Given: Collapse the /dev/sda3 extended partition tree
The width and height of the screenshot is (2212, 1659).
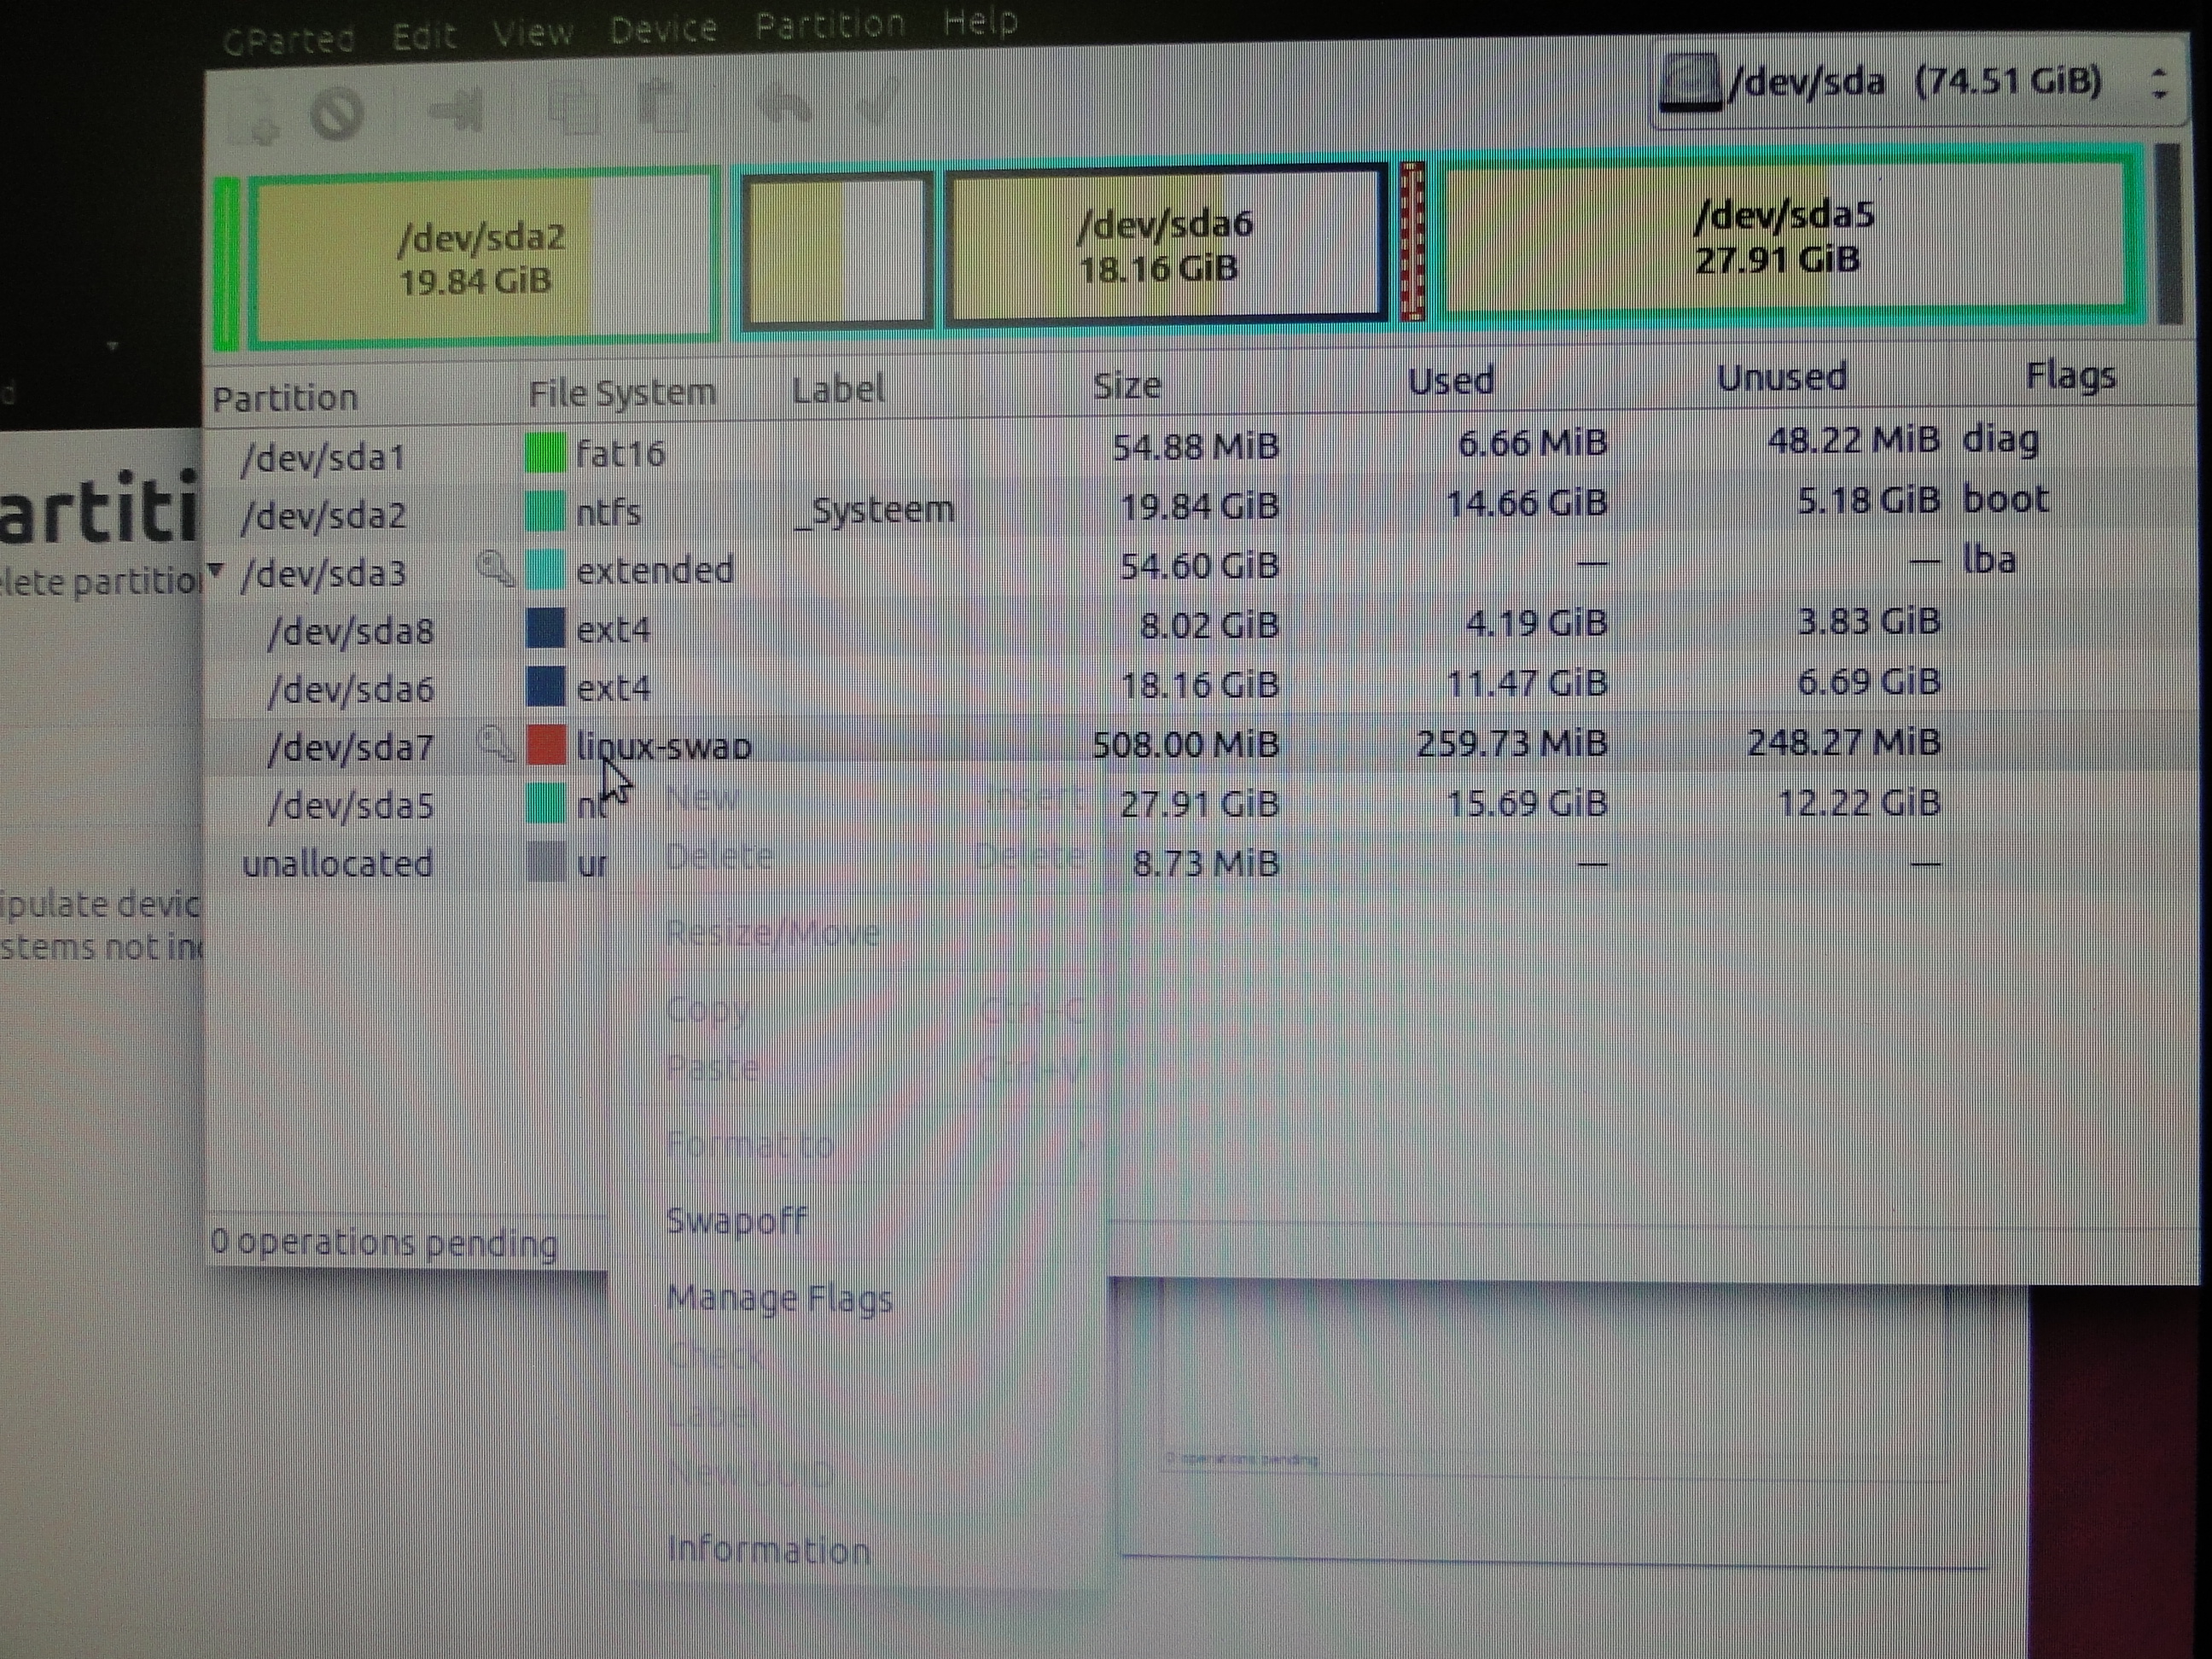Looking at the screenshot, I should point(216,571).
